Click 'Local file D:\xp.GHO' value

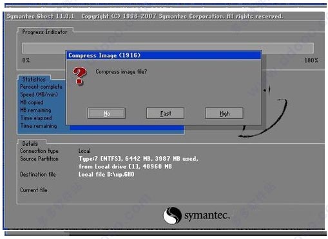coord(106,174)
